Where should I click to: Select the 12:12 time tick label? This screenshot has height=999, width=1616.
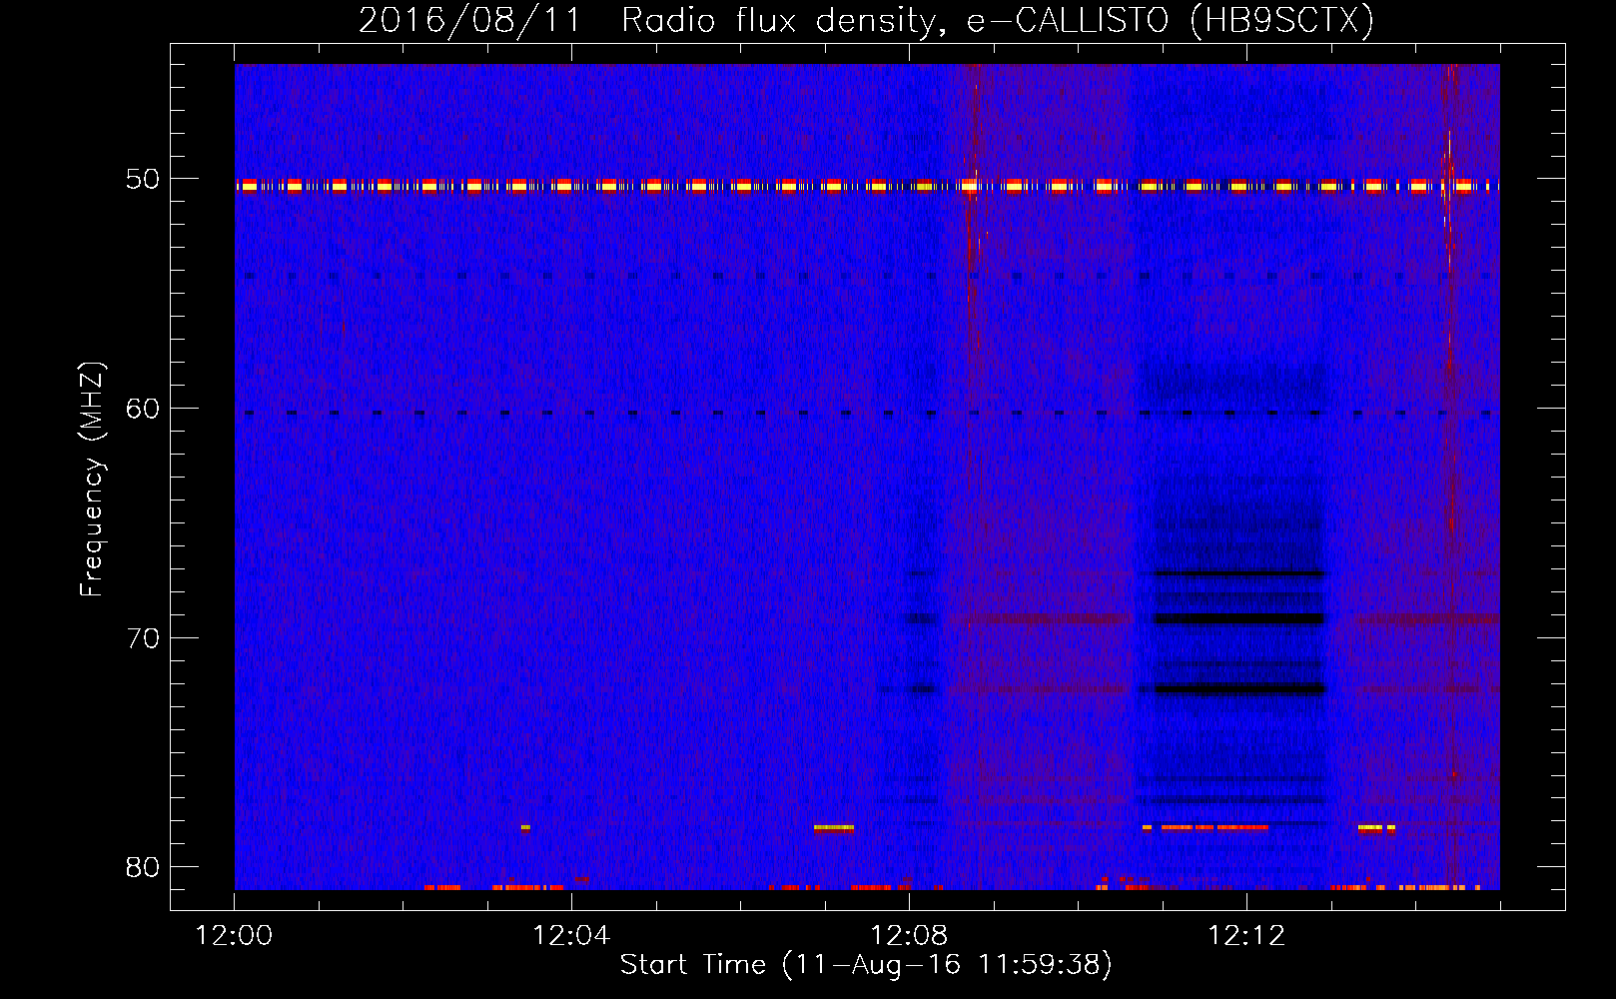(1246, 936)
